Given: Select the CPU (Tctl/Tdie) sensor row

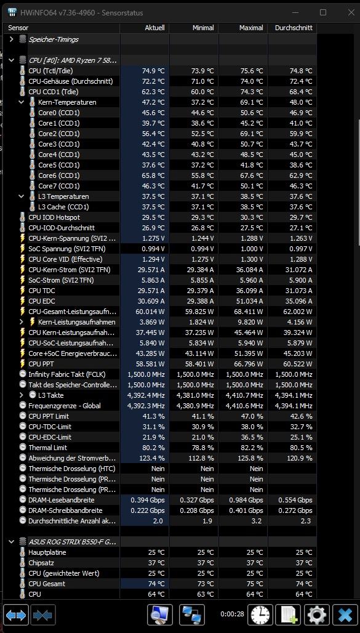Looking at the screenshot, I should 160,71.
